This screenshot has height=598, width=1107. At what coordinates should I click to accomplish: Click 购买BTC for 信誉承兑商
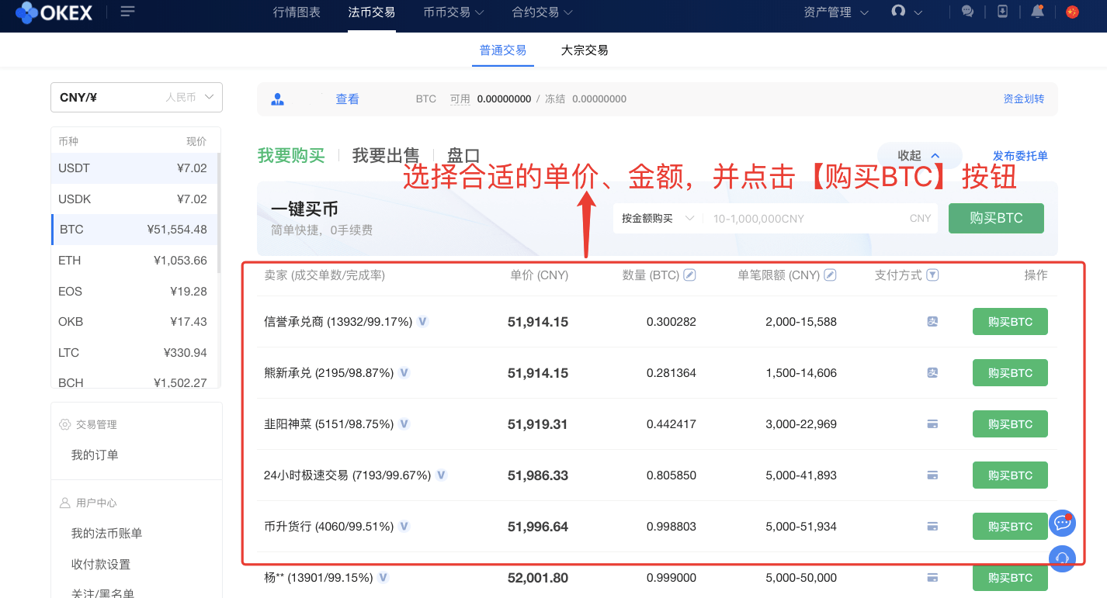coord(1010,321)
